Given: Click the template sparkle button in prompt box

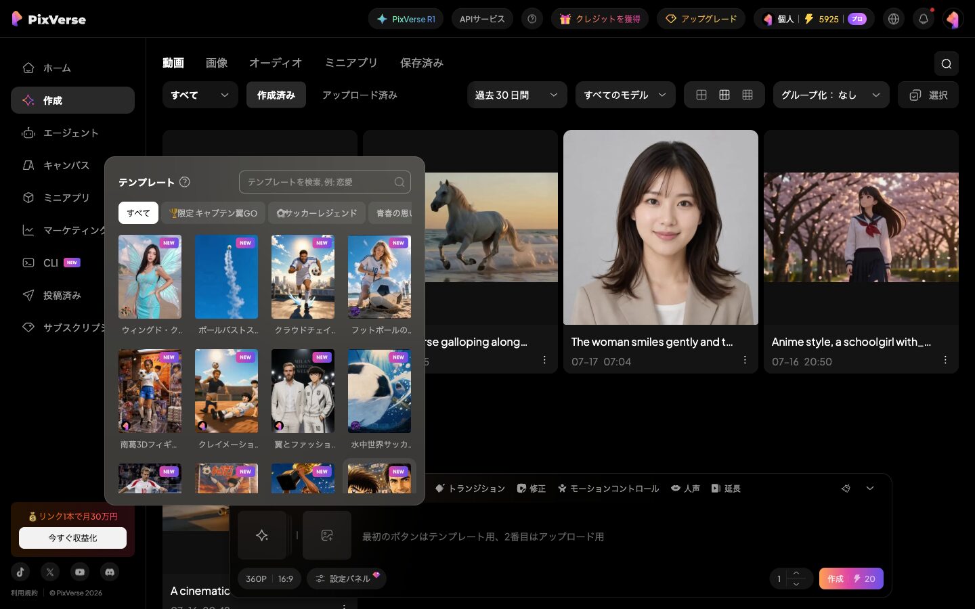Looking at the screenshot, I should click(x=262, y=535).
